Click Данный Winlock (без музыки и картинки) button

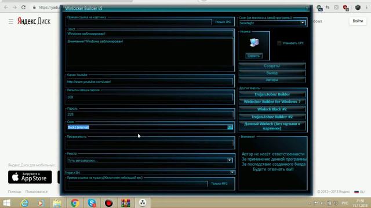[x=272, y=126]
